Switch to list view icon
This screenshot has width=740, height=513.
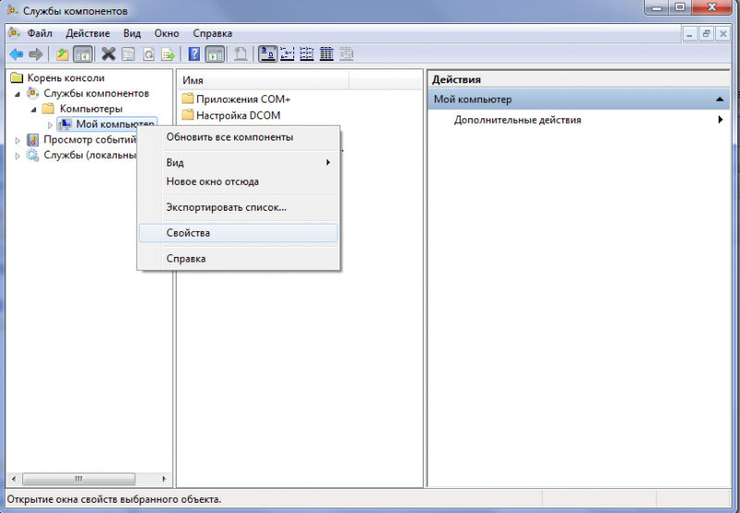coord(307,55)
